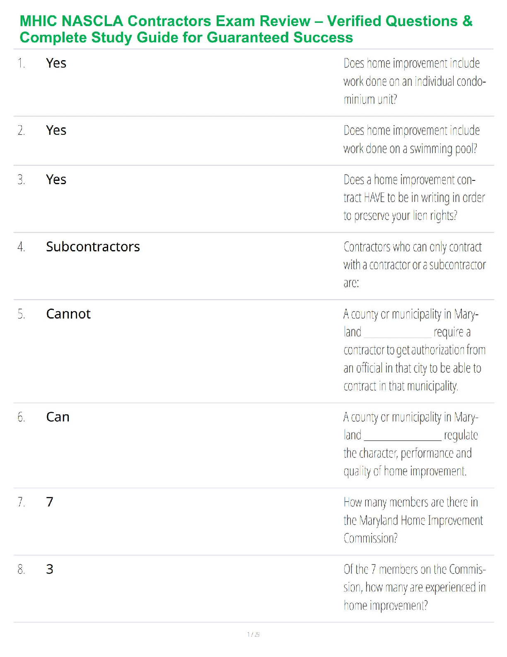Select the answer "Cannot" in row 5

pyautogui.click(x=68, y=314)
